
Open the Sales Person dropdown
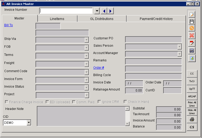179,47
